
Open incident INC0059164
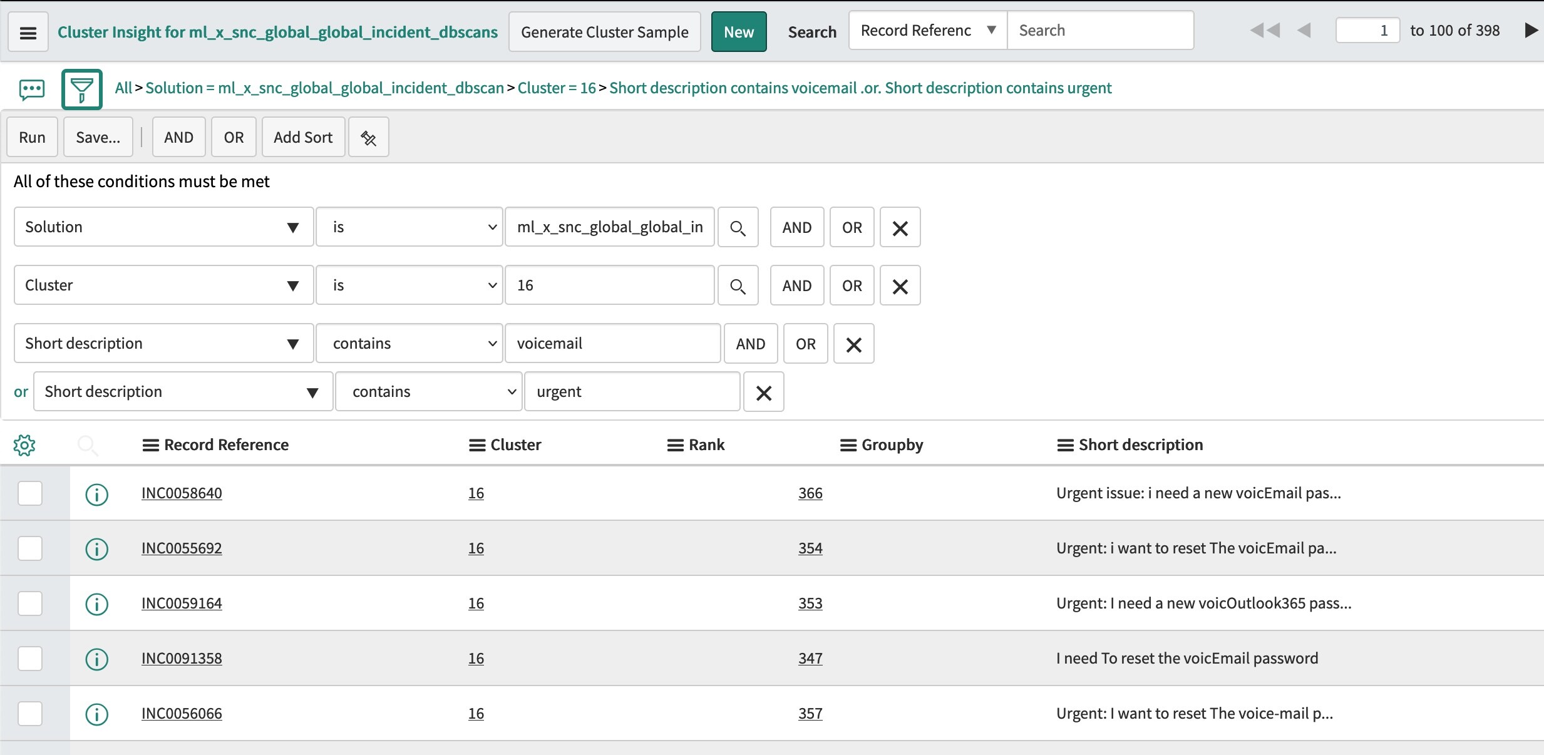181,603
